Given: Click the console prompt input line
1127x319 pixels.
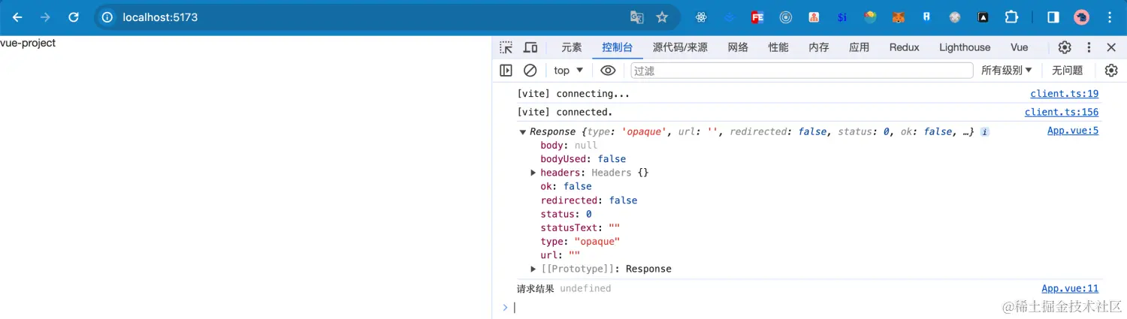Looking at the screenshot, I should click(x=815, y=308).
